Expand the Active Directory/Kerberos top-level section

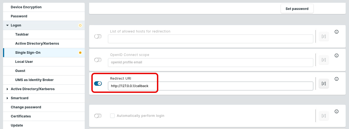pos(7,89)
